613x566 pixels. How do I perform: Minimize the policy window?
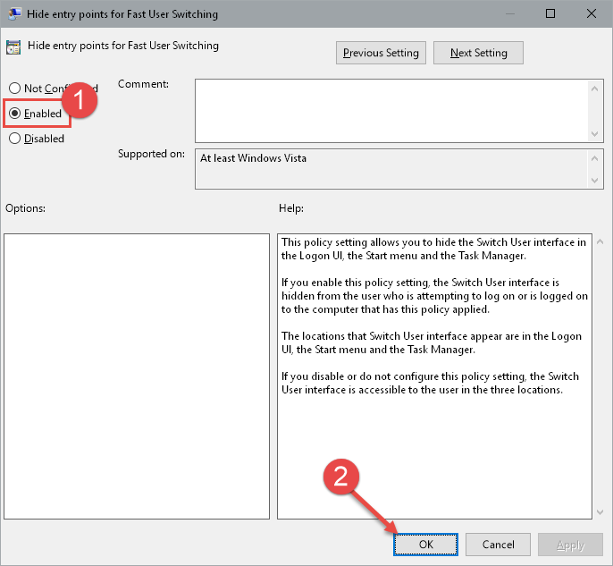click(x=509, y=13)
